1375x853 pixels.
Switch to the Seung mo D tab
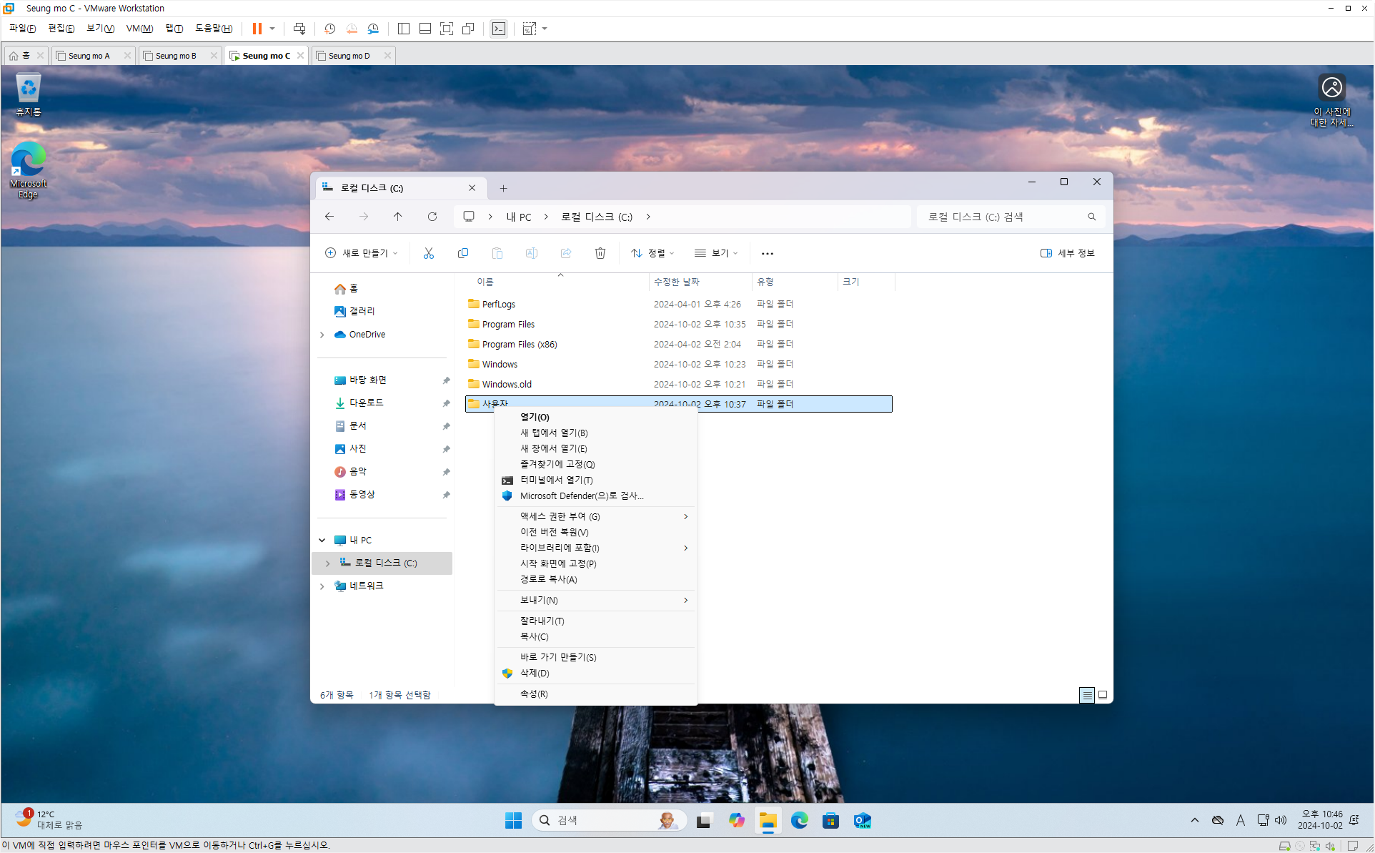click(349, 56)
